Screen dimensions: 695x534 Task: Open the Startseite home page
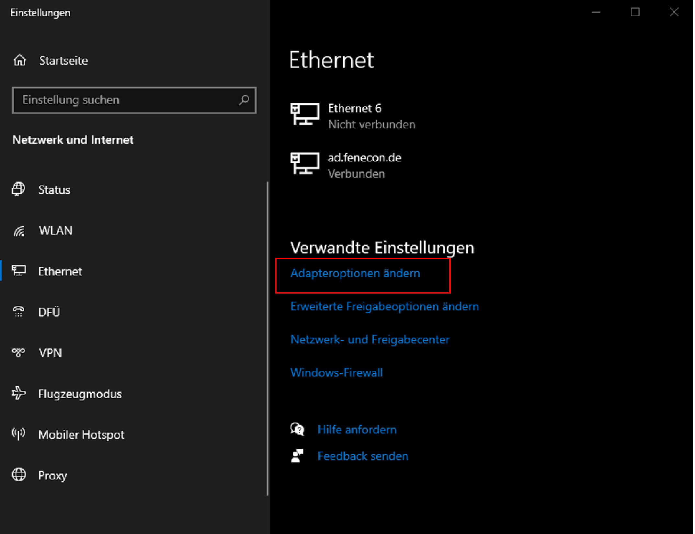coord(63,61)
